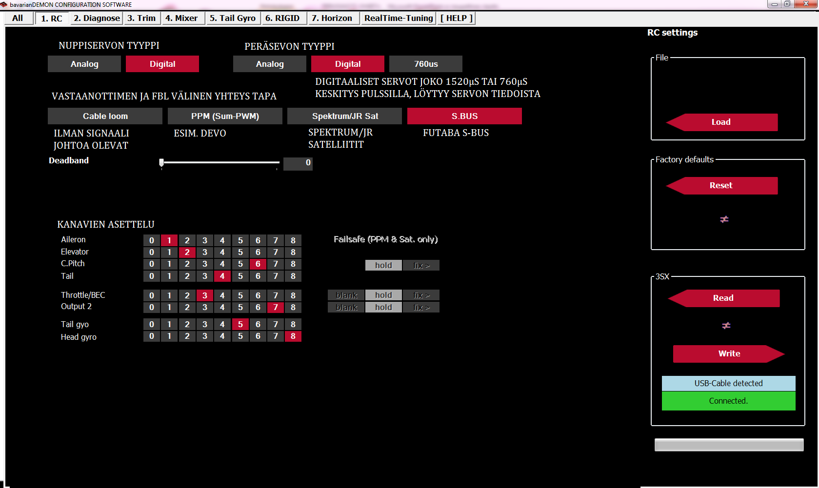The height and width of the screenshot is (488, 819).
Task: Assign Aileron to channel 0
Action: (x=152, y=240)
